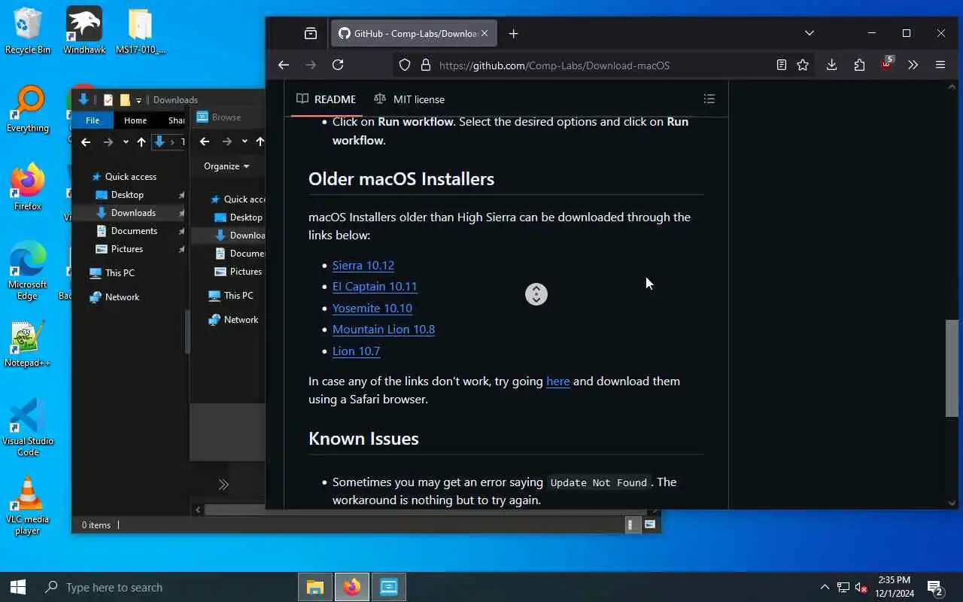Select the Notepad++ desktop shortcut
The height and width of the screenshot is (602, 963).
pos(28,345)
